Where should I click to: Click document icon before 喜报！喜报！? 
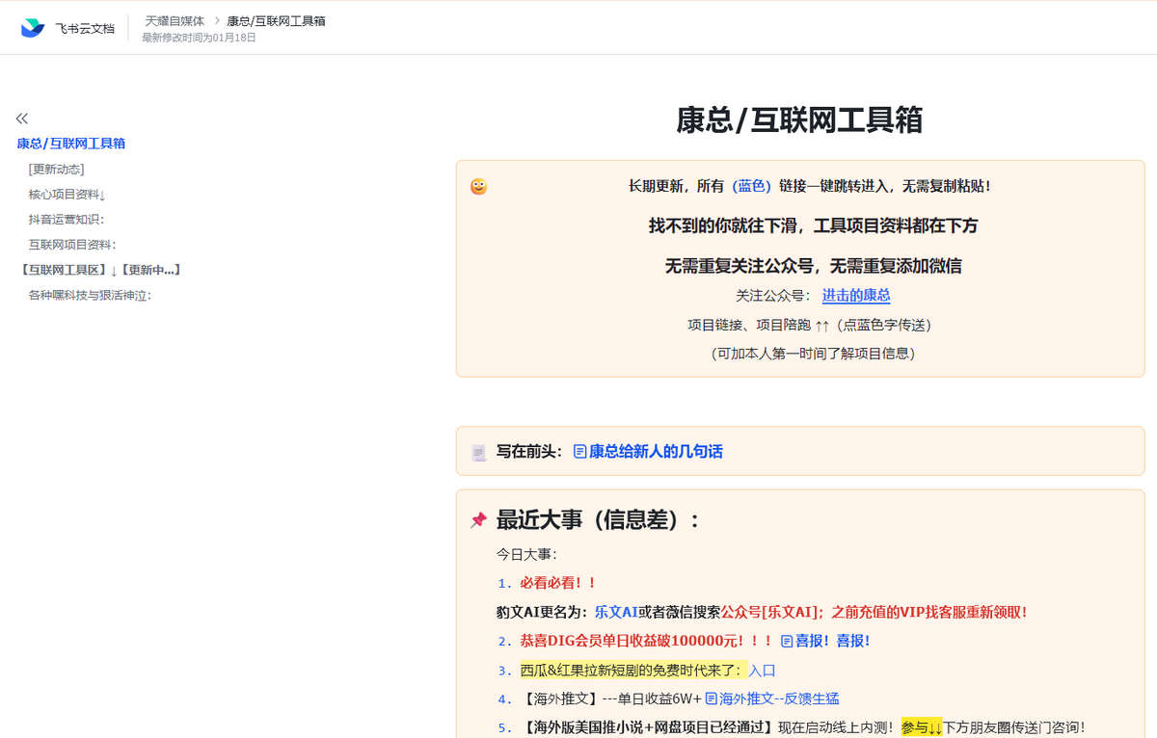click(x=787, y=641)
